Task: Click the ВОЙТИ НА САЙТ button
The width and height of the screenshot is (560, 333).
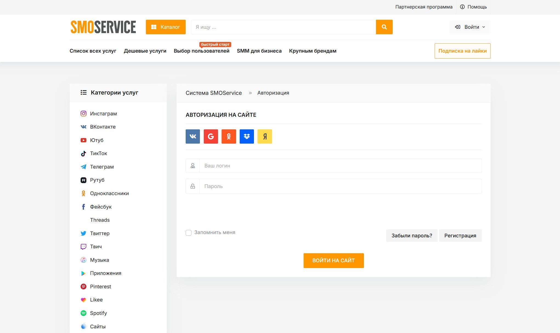Action: click(x=333, y=260)
